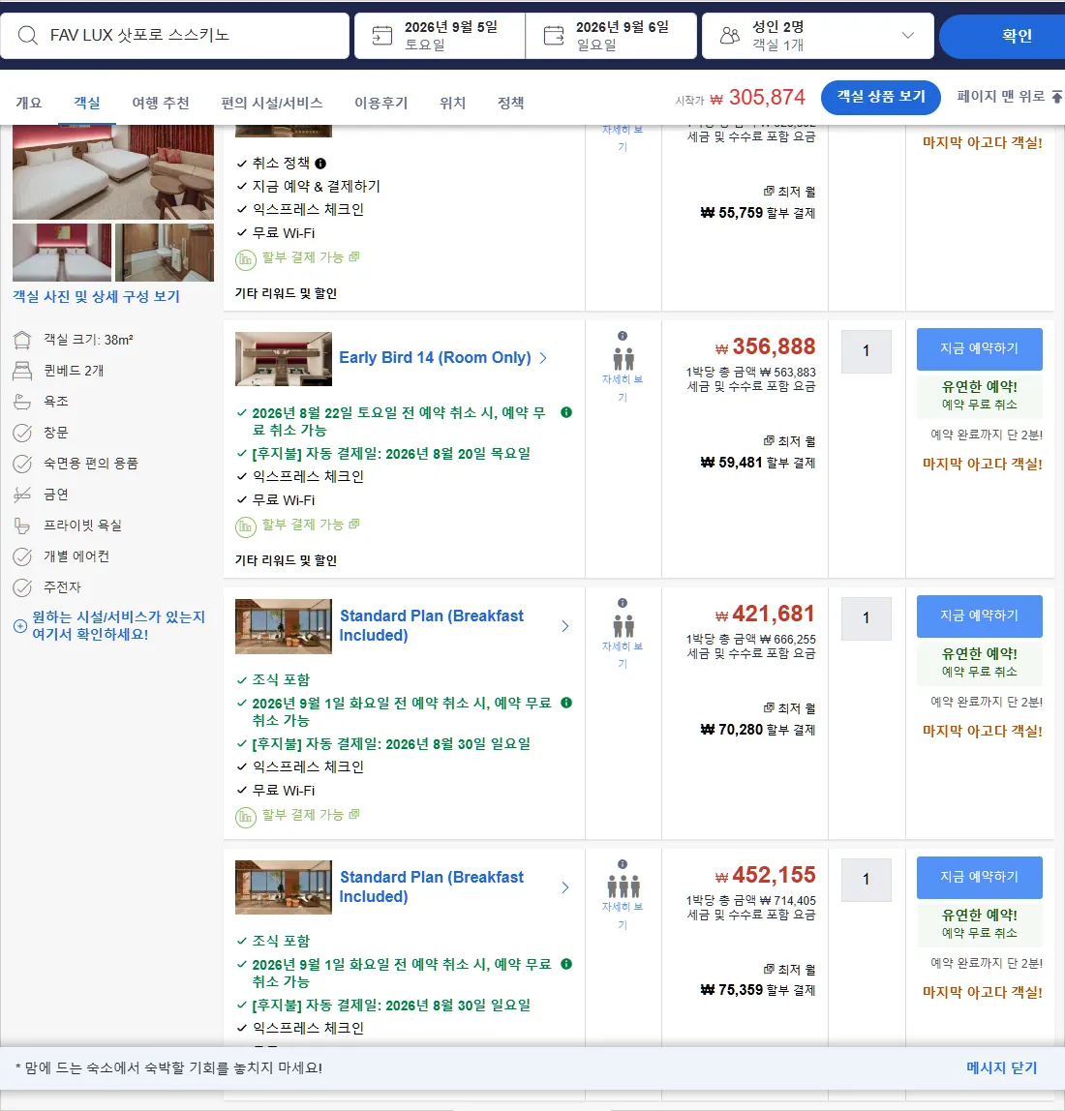Expand second Standard Plan breakfast chevron
The image size is (1065, 1111).
tap(565, 887)
